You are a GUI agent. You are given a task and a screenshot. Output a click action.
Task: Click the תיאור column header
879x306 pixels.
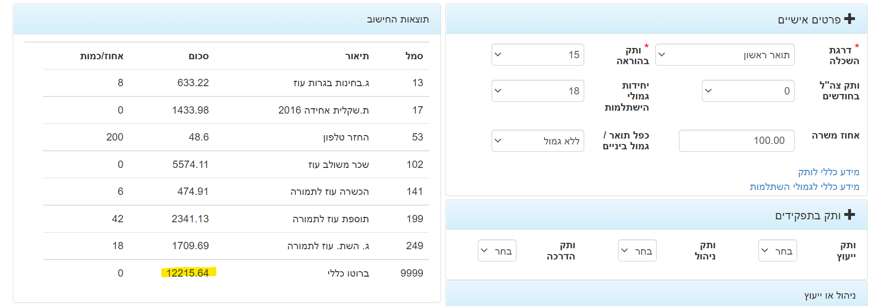[357, 56]
